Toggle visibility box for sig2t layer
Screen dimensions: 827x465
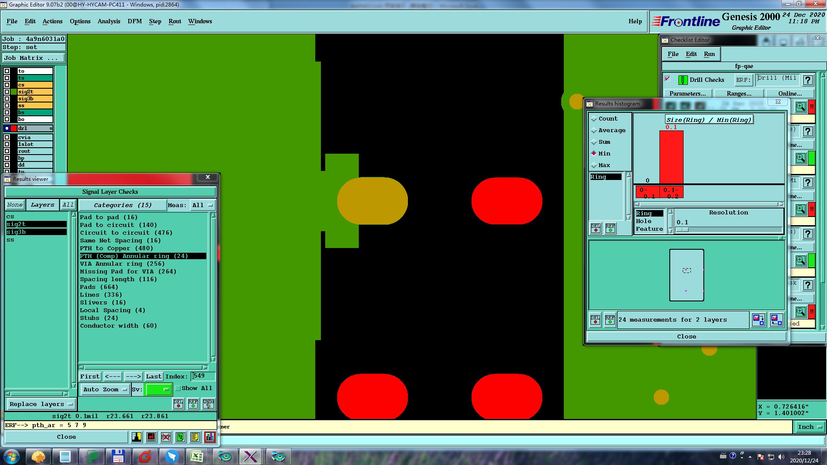7,92
